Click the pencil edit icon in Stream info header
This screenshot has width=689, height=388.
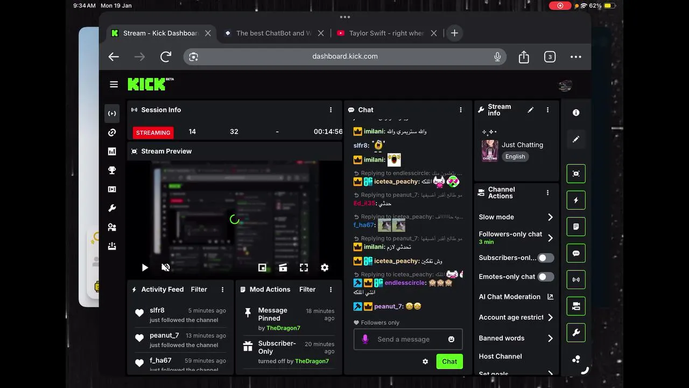(531, 110)
